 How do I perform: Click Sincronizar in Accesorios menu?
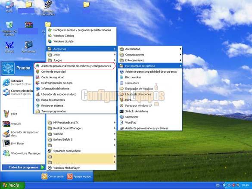pyautogui.click(x=150, y=117)
